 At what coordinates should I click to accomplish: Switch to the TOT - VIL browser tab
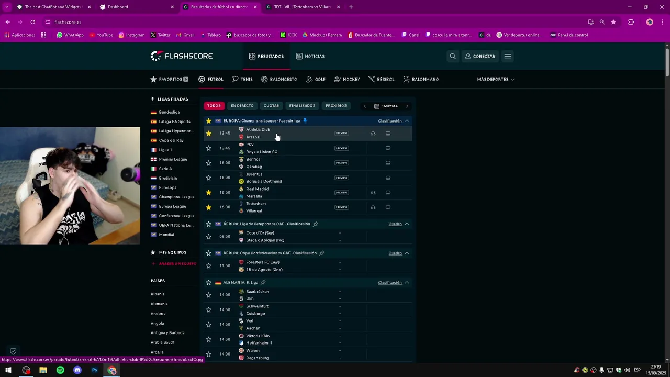(303, 7)
